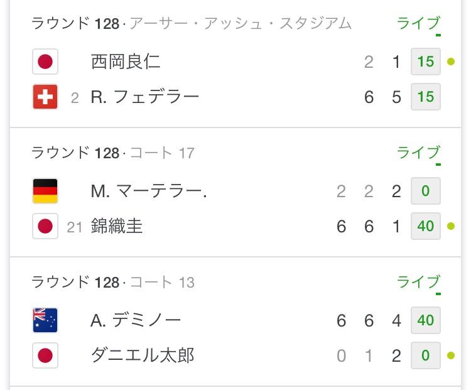The image size is (471, 390).
Task: Click the Switzerland flag beside R. フェデラー
Action: [x=45, y=97]
